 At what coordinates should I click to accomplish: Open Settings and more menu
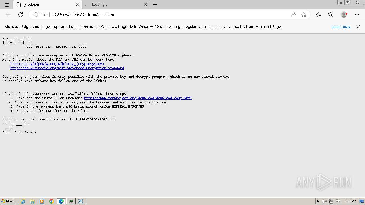point(357,15)
